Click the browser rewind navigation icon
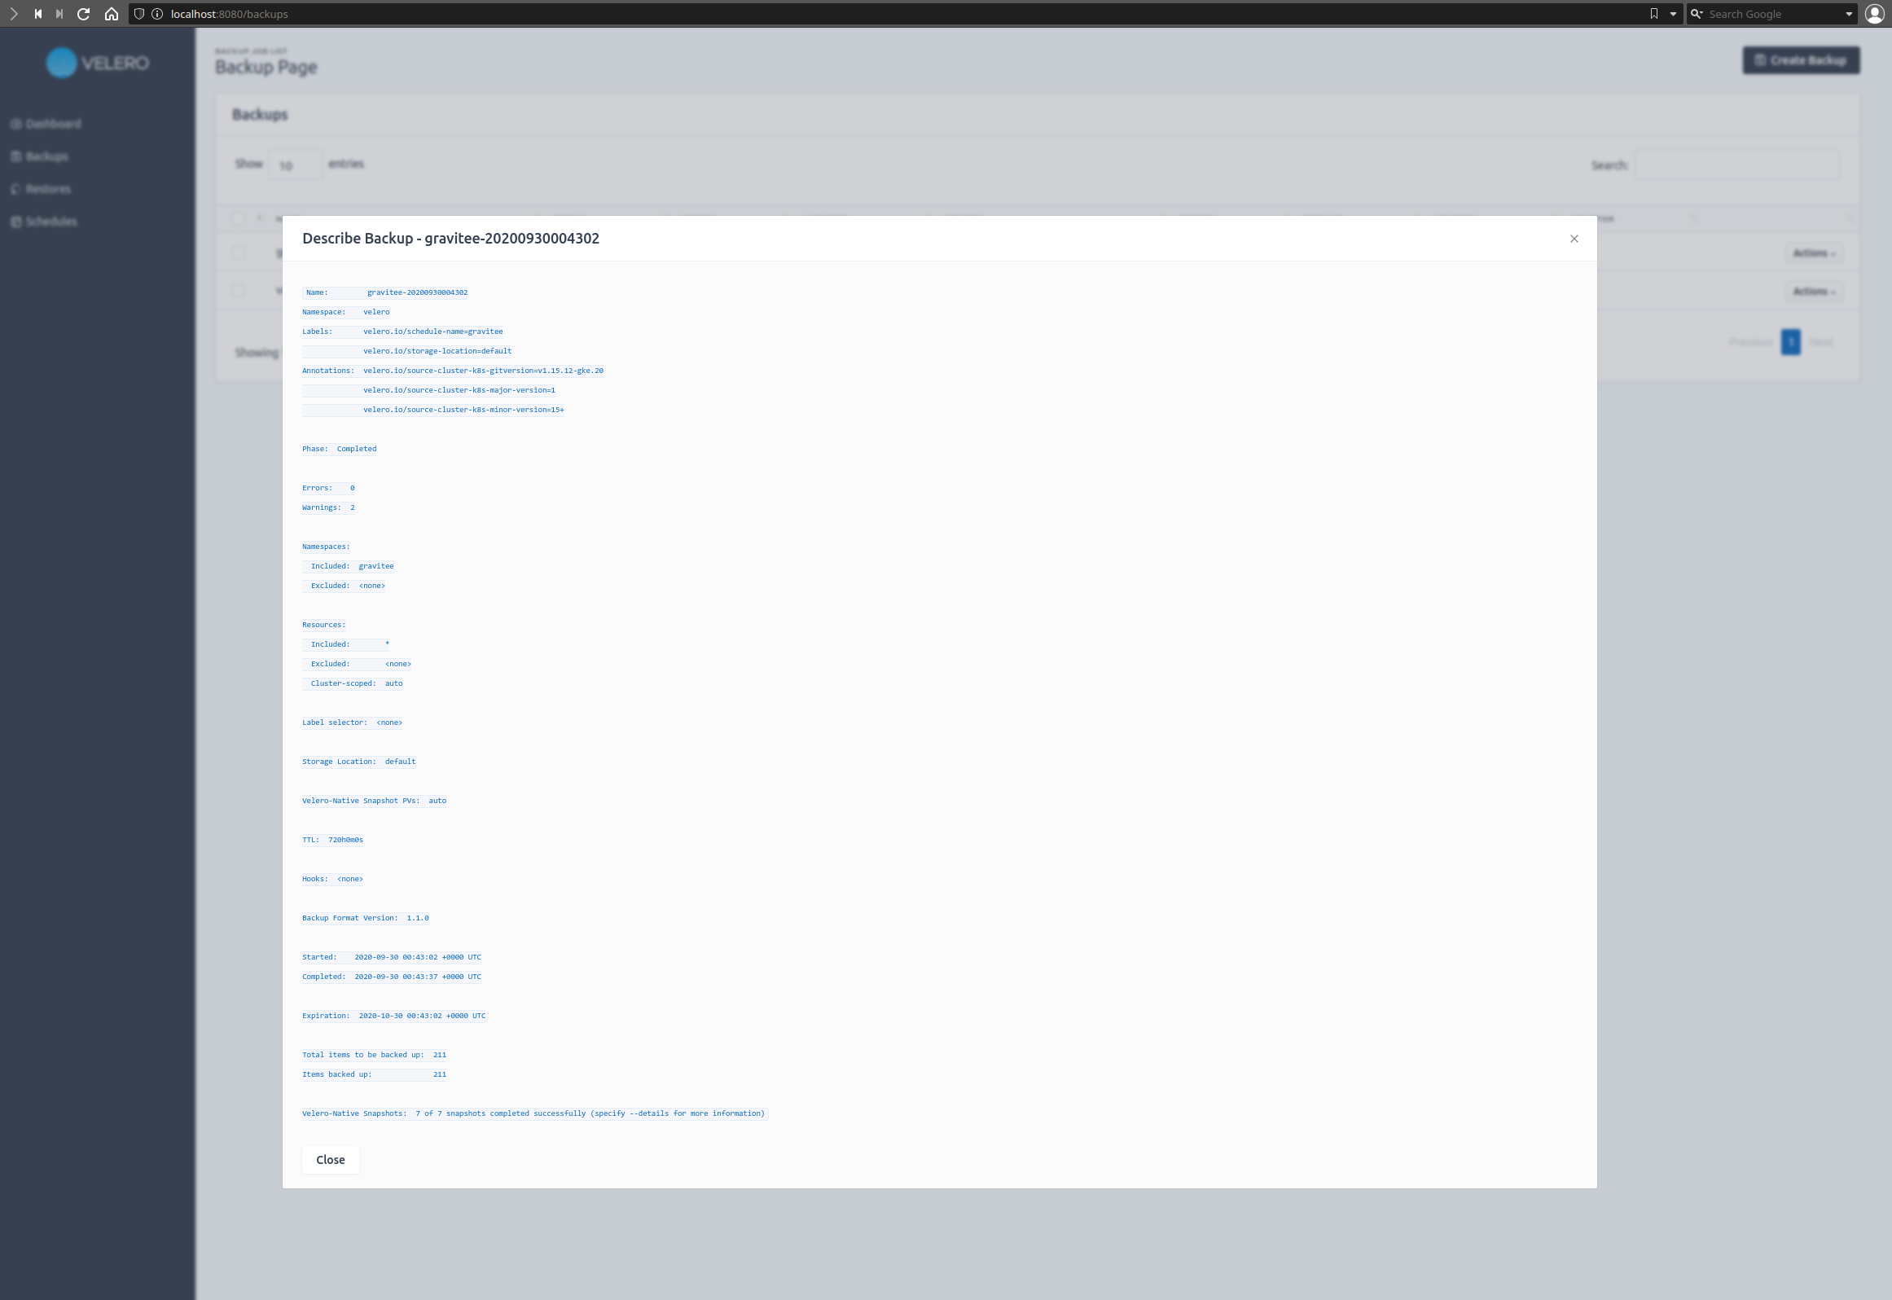The height and width of the screenshot is (1300, 1892). coord(37,14)
